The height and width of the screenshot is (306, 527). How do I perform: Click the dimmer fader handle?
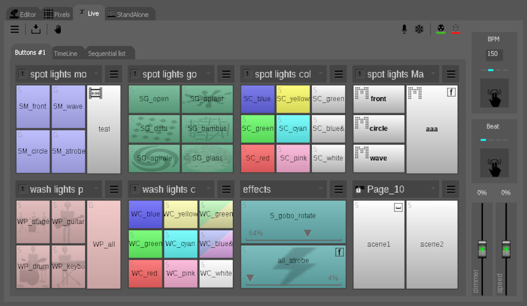click(482, 250)
